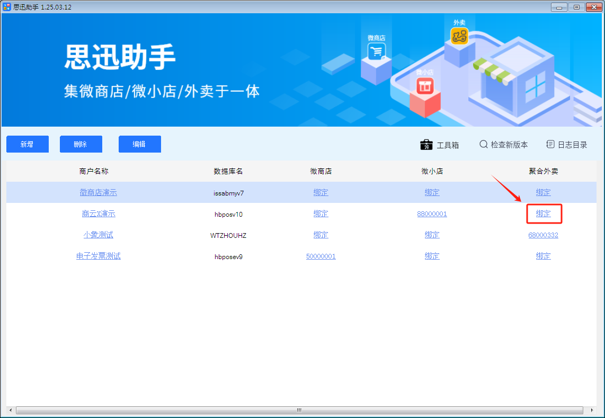Select database name cell issabmyv7

point(228,193)
